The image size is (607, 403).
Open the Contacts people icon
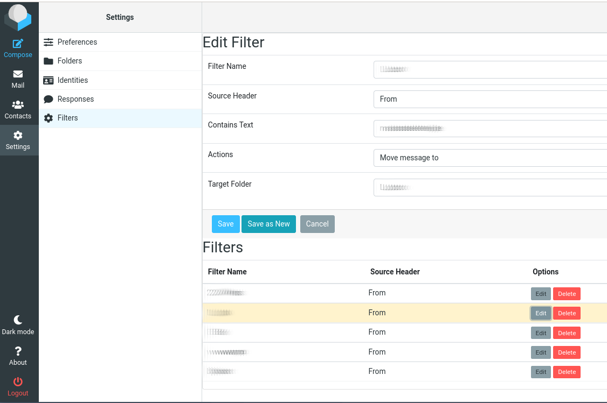pyautogui.click(x=18, y=105)
